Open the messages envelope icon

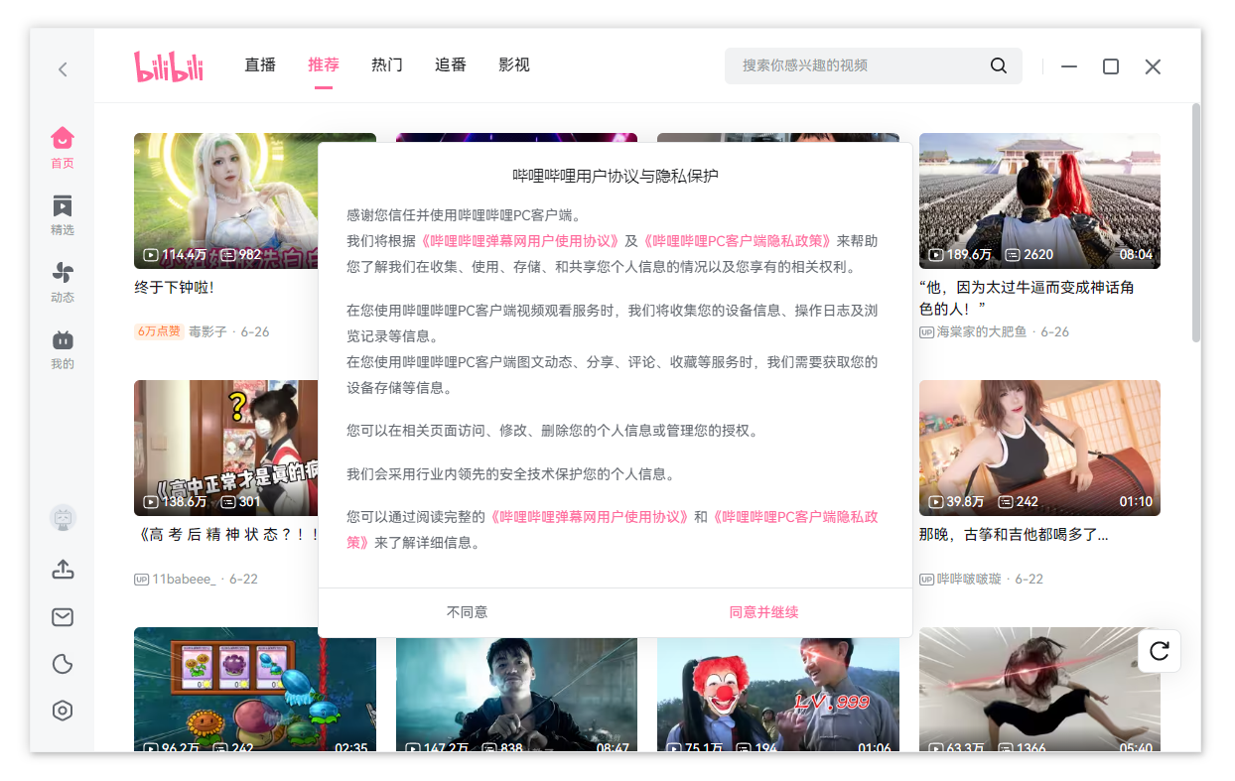pos(63,617)
